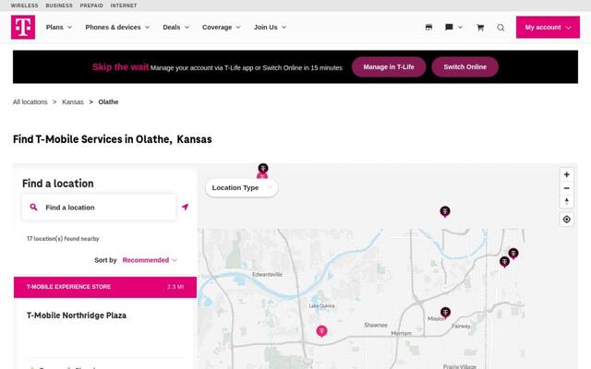Open the shopping cart icon
Screen dimensions: 591x369
[x=480, y=28]
